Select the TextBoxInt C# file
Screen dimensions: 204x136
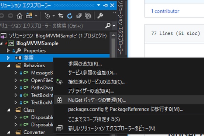point(42,95)
